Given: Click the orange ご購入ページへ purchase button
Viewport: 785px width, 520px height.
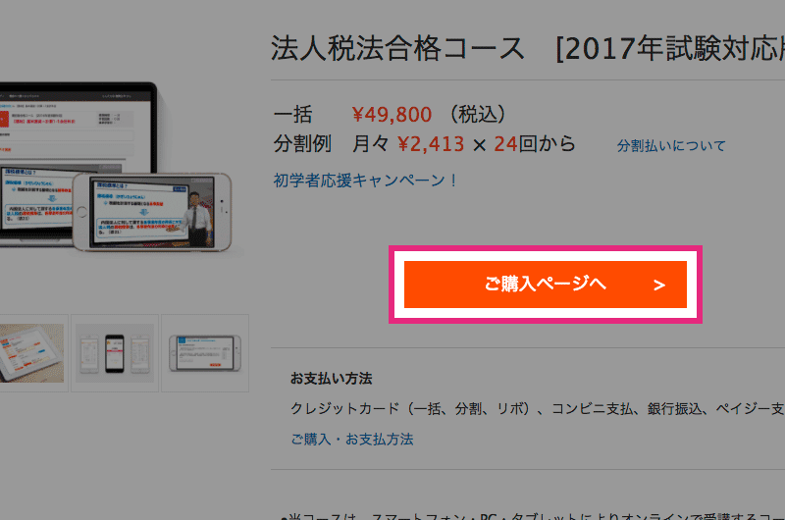Looking at the screenshot, I should (546, 285).
